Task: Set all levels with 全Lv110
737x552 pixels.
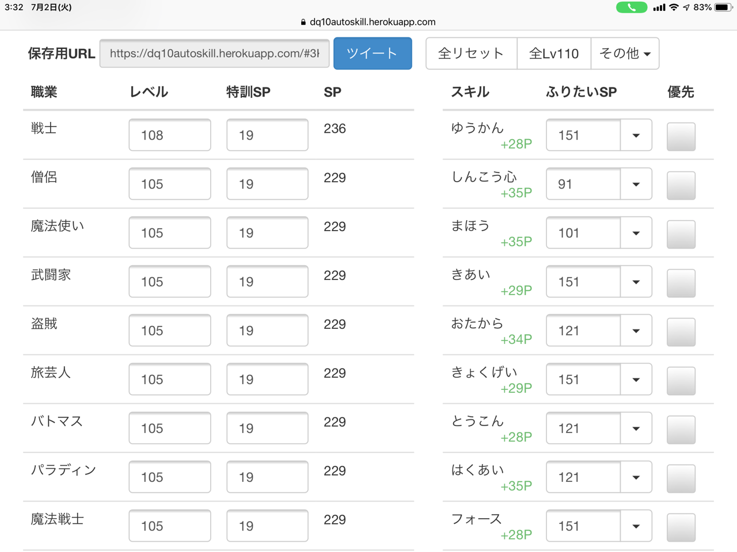Action: pos(554,53)
